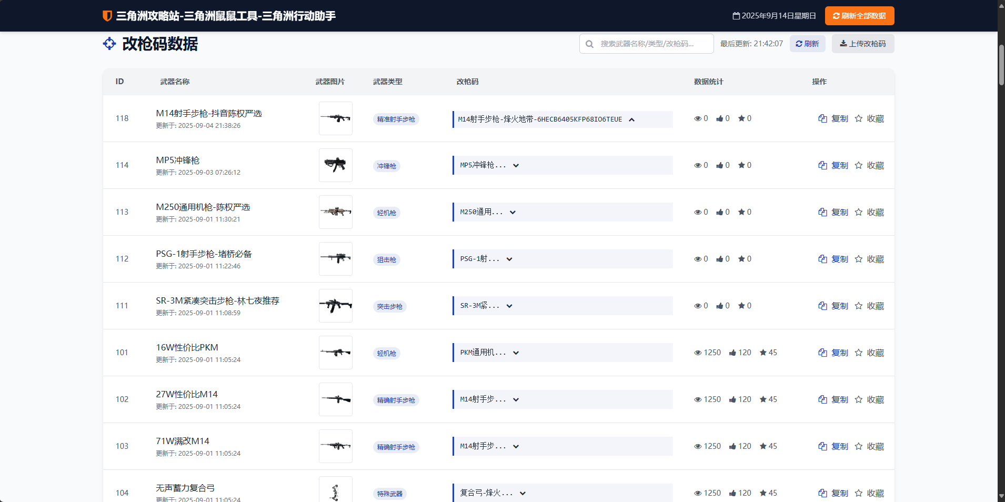Collapse the expanded M14射手步枪-烽火地带 code
The width and height of the screenshot is (1005, 502).
[x=632, y=119]
